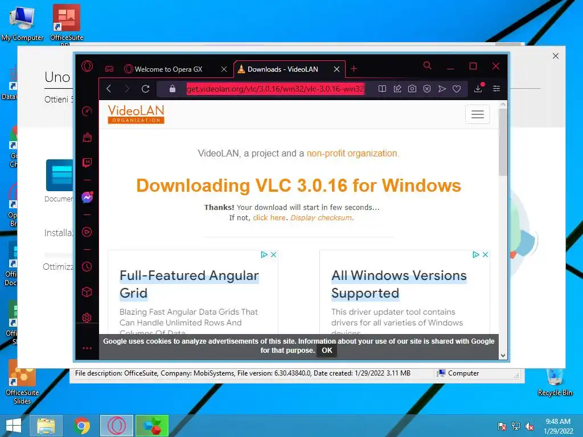The height and width of the screenshot is (437, 583).
Task: Close the Windows Versions ad X
Action: pos(485,254)
